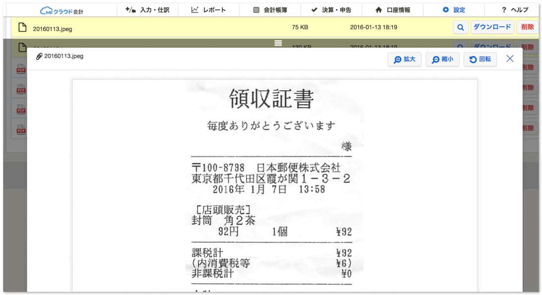Open the 口座情報 menu
Viewport: 542px width, 295px height.
[x=393, y=10]
